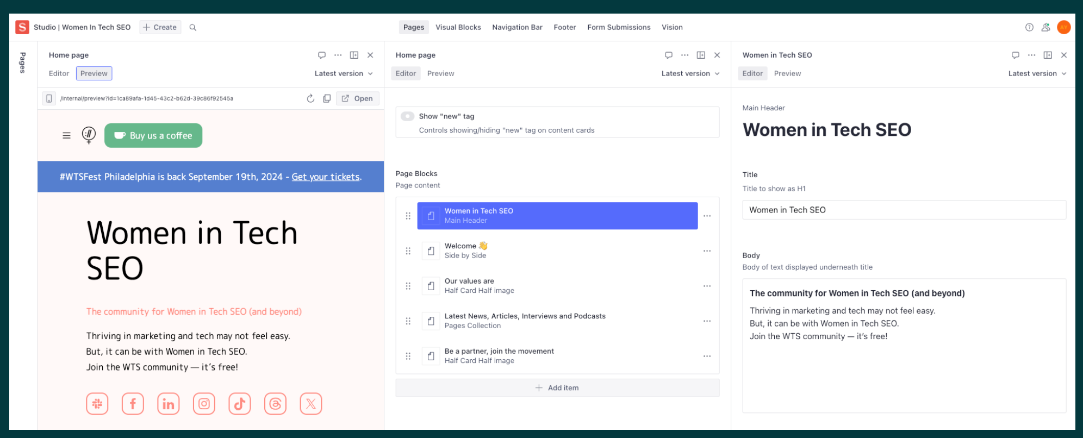Open comments icon in second Home page pane

(669, 55)
